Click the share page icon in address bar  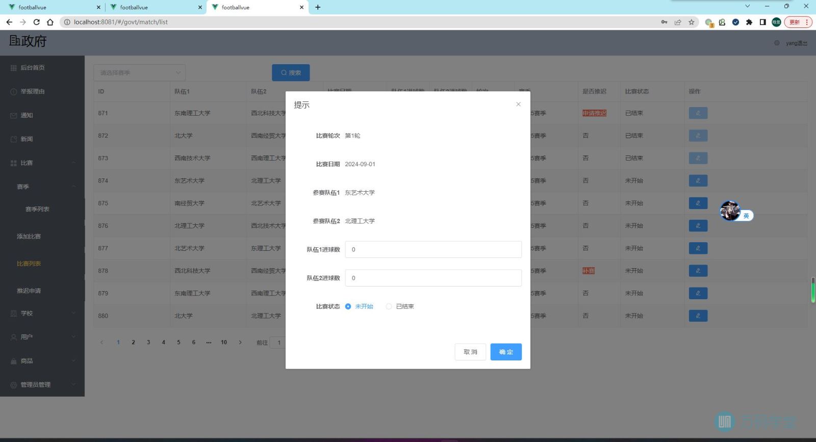678,22
